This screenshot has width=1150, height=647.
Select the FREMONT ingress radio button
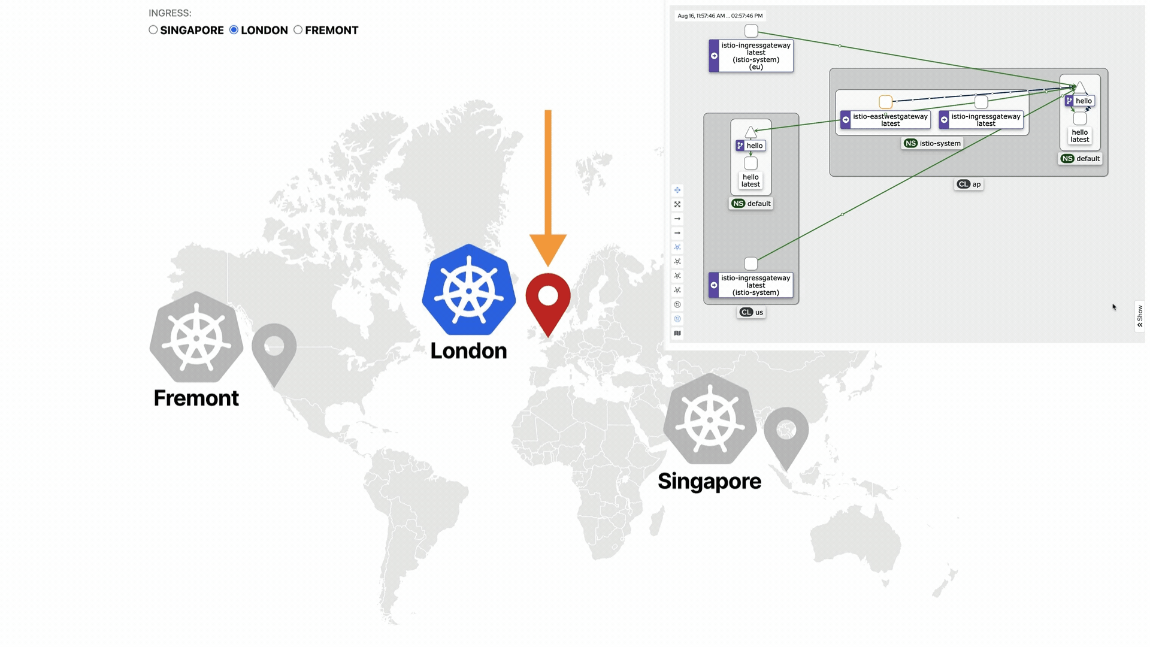point(298,30)
